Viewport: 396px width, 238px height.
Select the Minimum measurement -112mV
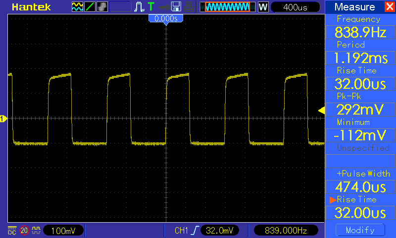360,135
